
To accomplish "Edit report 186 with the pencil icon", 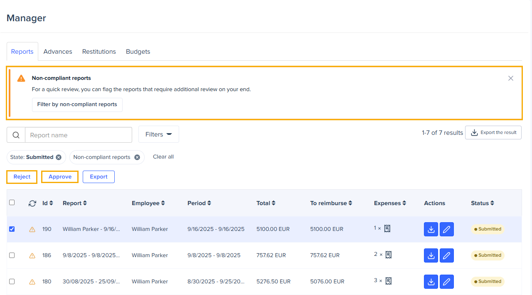I will pyautogui.click(x=447, y=255).
